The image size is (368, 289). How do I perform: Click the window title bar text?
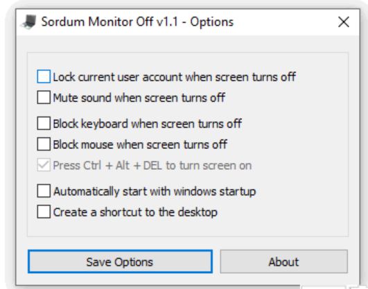click(x=137, y=22)
